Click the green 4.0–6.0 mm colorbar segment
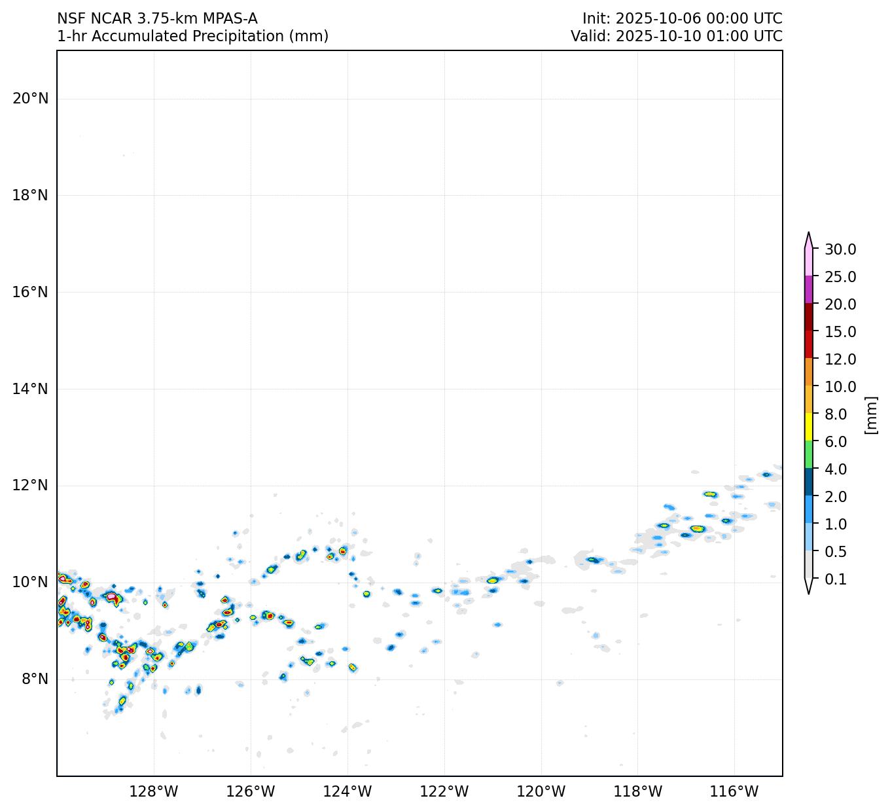Image resolution: width=890 pixels, height=811 pixels. point(809,454)
